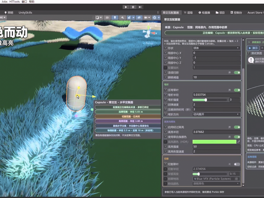Disable the 压弯草叶 toggle
This screenshot has height=198, width=264.
pos(237,90)
